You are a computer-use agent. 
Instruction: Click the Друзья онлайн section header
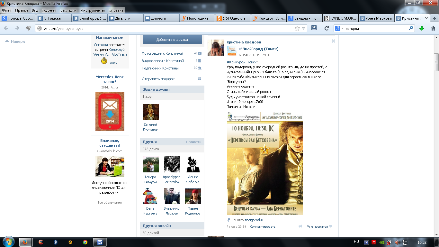pos(172,226)
